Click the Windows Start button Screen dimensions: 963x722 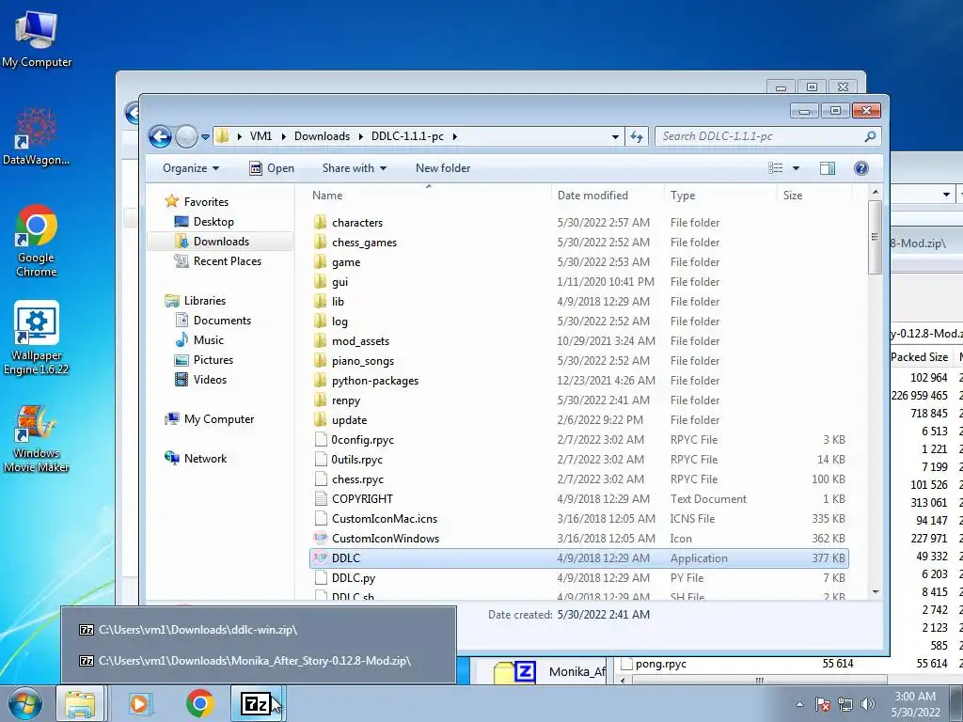25,704
